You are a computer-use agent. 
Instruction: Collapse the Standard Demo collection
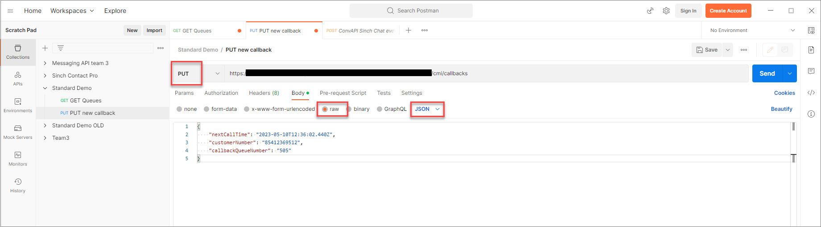point(45,88)
